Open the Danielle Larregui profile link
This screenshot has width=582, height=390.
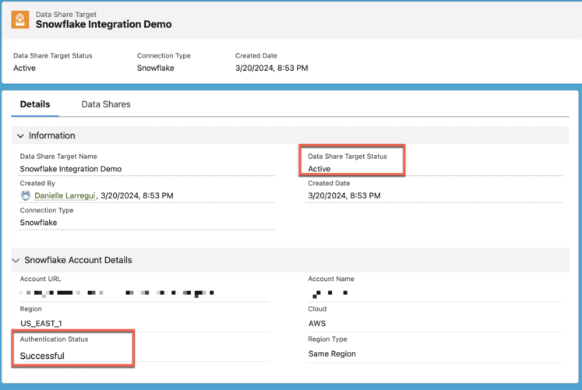coord(65,196)
